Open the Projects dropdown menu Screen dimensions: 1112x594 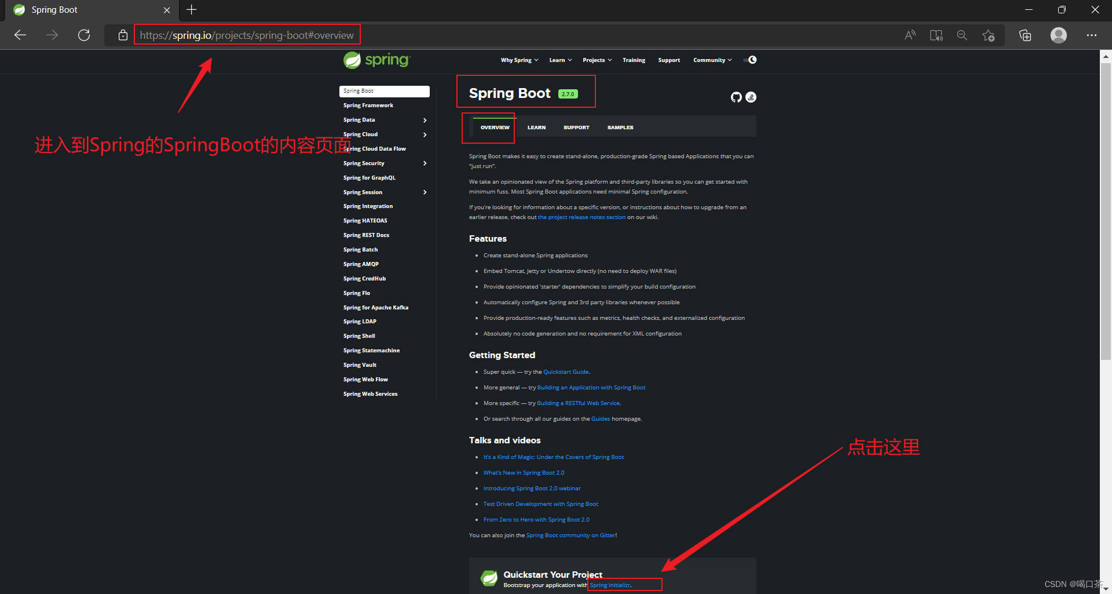pyautogui.click(x=597, y=60)
